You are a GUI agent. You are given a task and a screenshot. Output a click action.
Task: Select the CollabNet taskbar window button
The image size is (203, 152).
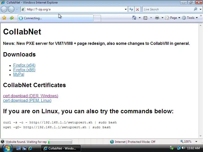[61, 148]
